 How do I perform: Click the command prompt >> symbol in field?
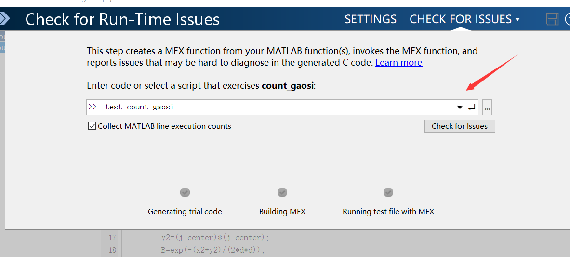[93, 108]
